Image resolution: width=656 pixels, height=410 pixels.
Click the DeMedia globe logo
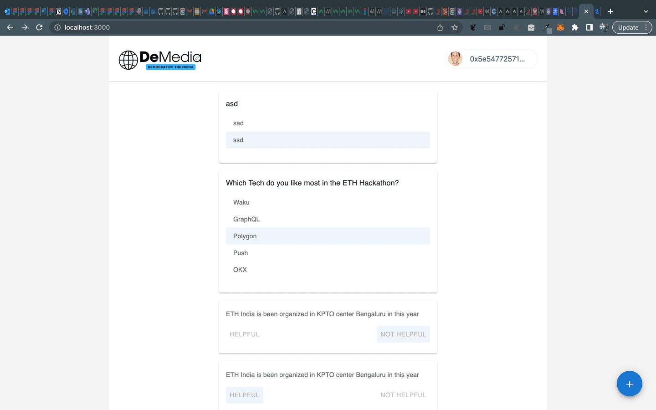pos(128,60)
